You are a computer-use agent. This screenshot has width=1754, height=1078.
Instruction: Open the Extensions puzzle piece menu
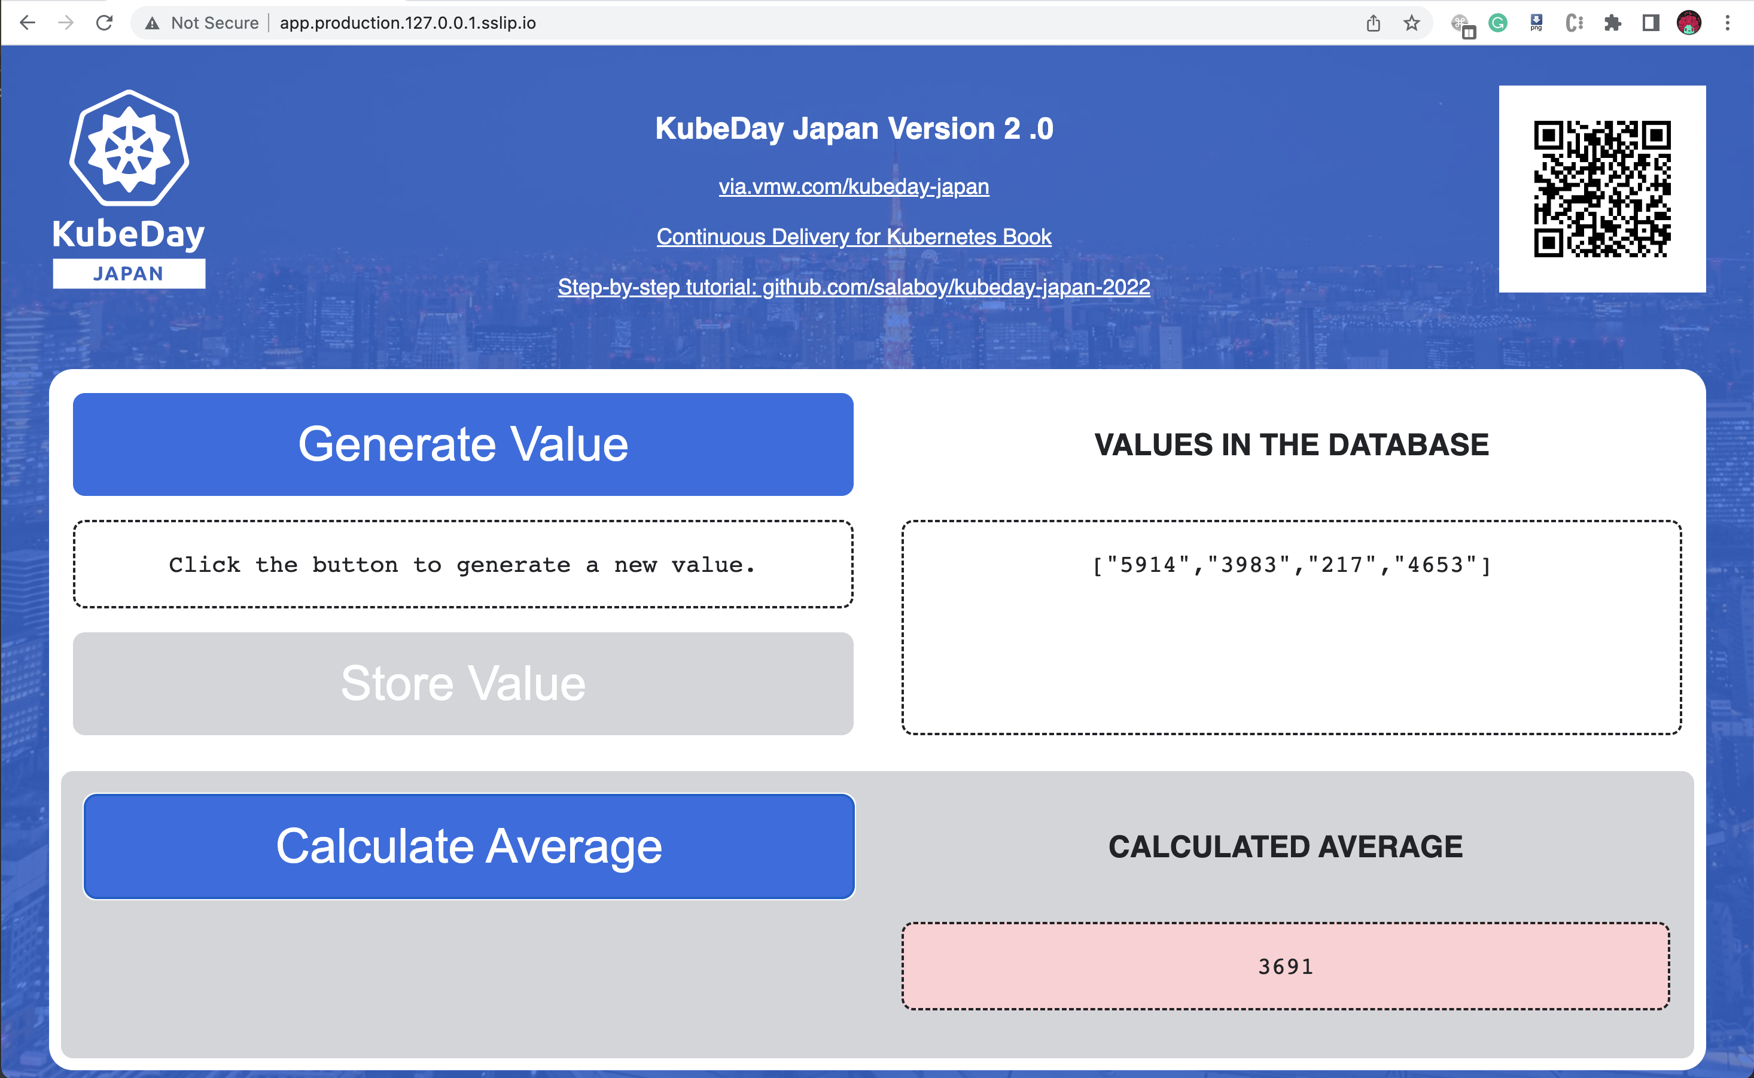click(x=1613, y=23)
